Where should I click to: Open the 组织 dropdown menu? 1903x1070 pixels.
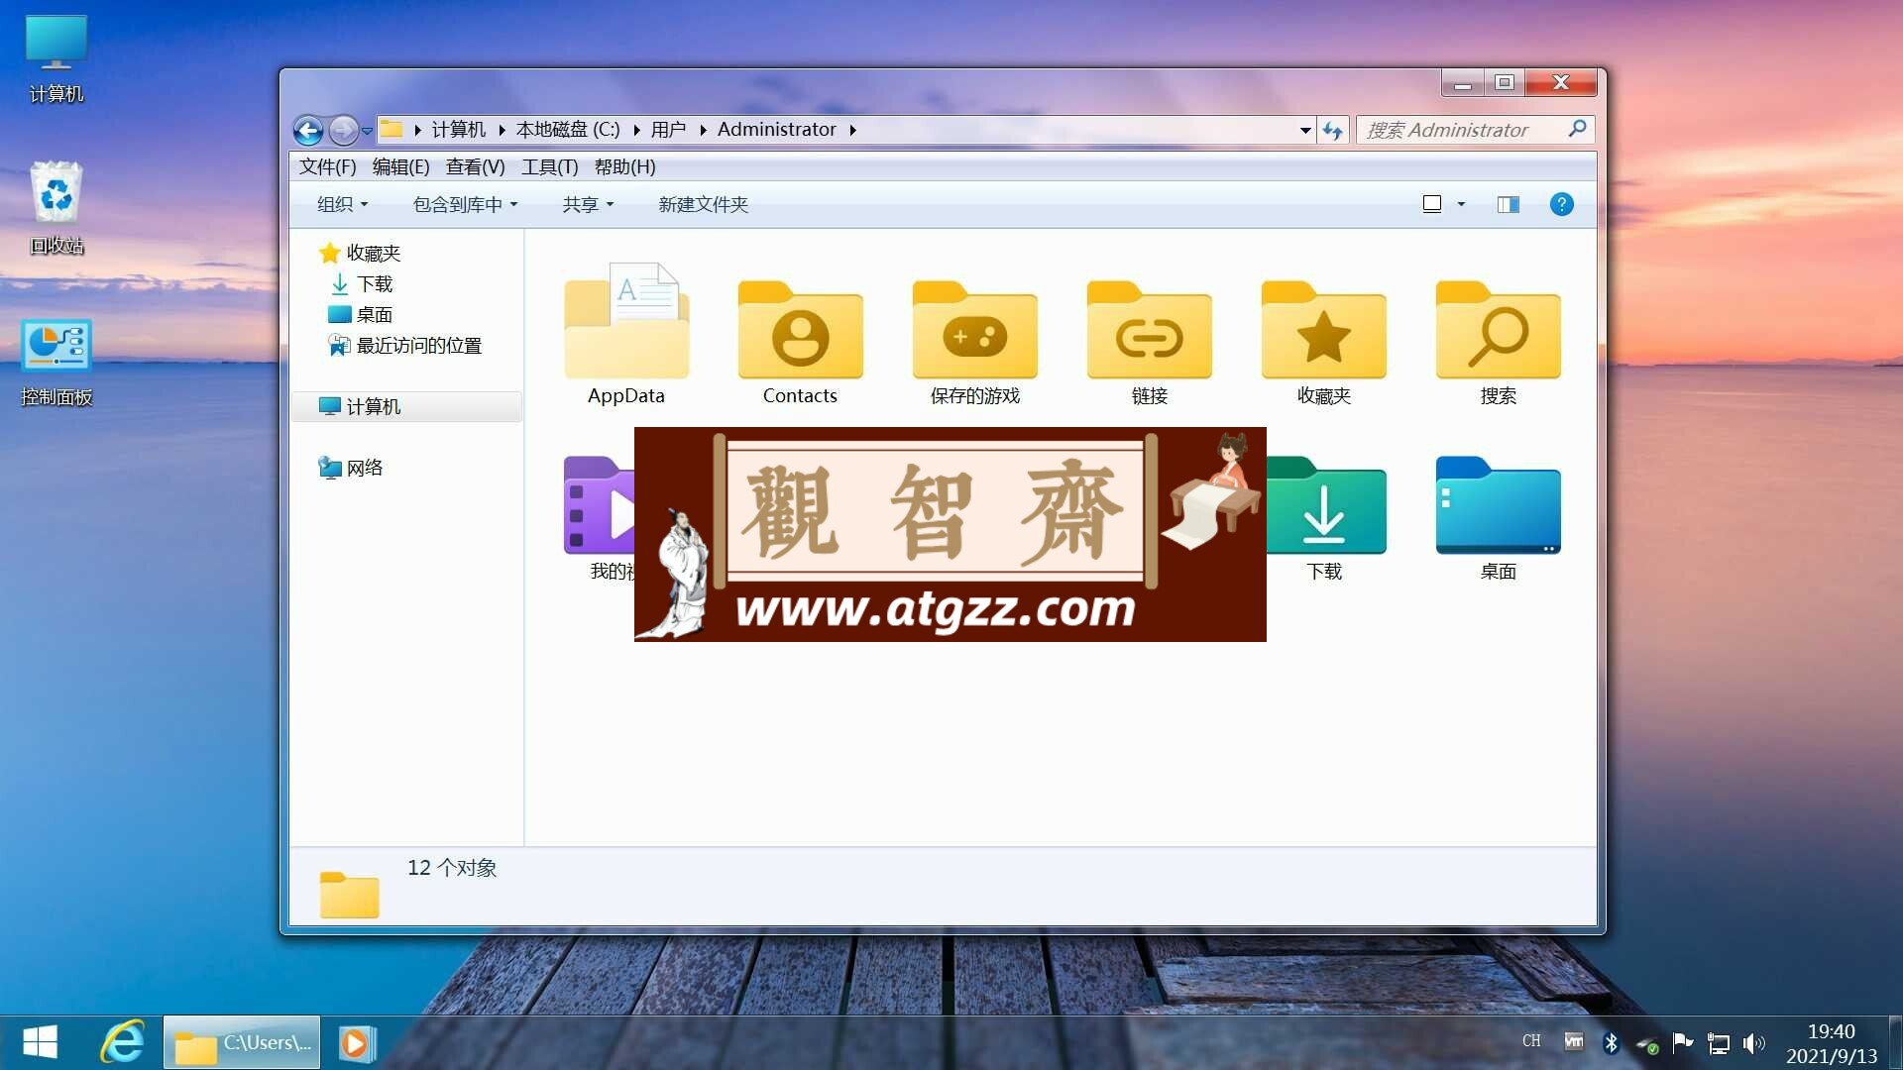(x=342, y=204)
